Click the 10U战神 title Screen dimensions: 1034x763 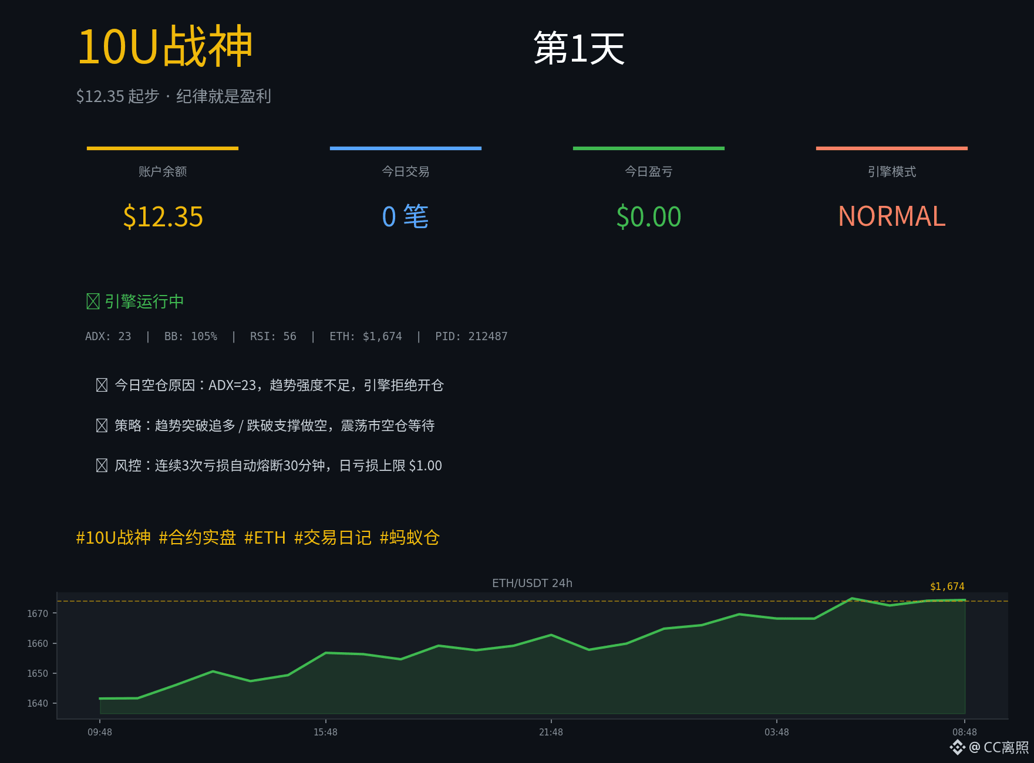click(165, 46)
